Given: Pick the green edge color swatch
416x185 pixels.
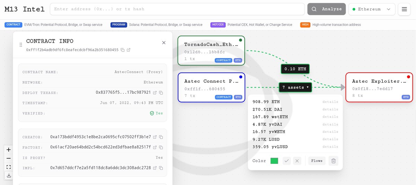Looking at the screenshot, I should 274,161.
